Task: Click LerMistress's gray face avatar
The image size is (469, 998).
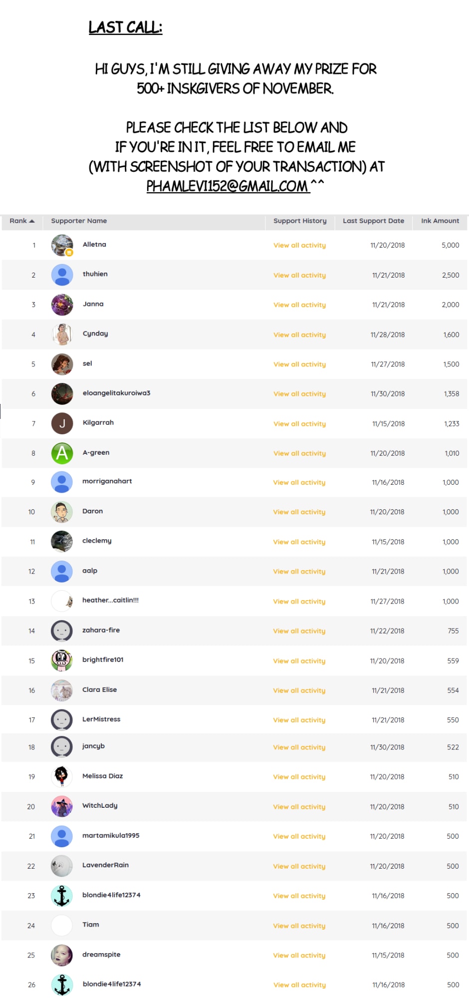Action: (x=62, y=720)
